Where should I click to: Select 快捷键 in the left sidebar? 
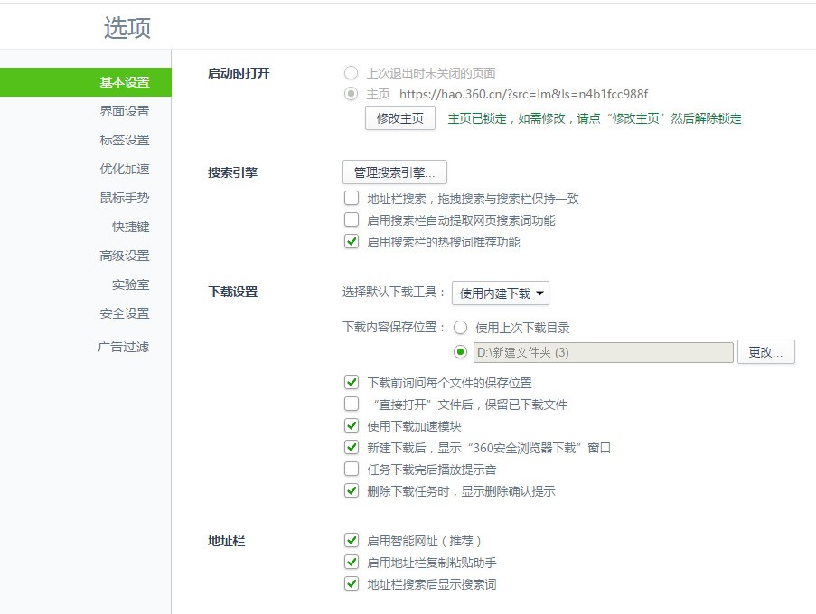coord(130,227)
